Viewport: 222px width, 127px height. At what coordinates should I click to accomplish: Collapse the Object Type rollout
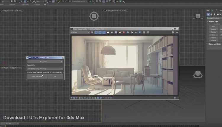tap(214, 21)
